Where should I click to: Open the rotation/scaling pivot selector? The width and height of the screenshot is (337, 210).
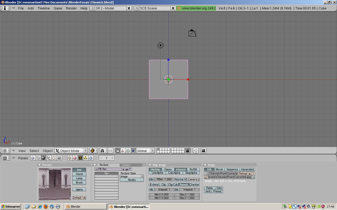pyautogui.click(x=103, y=151)
